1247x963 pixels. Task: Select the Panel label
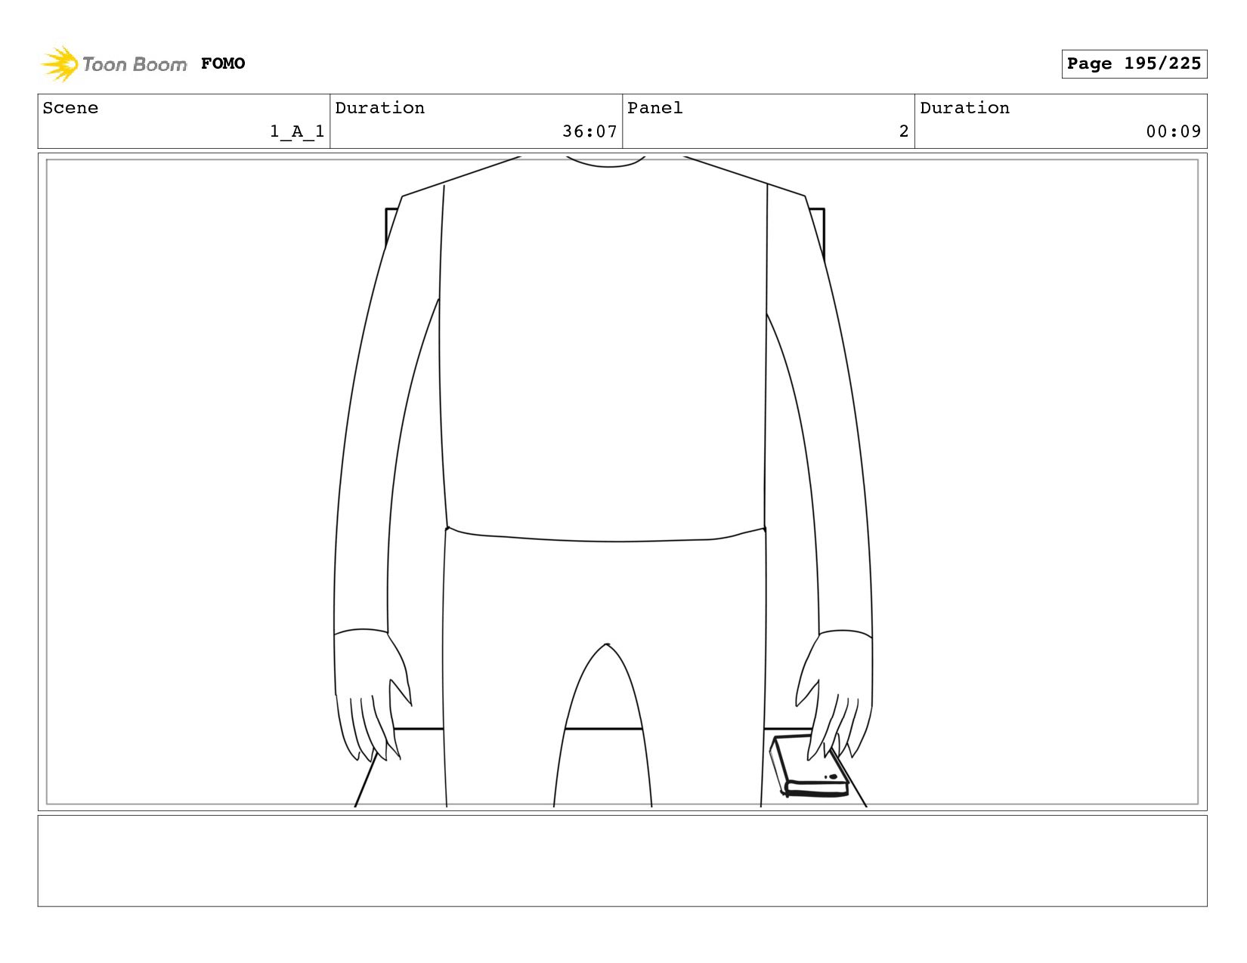point(654,108)
